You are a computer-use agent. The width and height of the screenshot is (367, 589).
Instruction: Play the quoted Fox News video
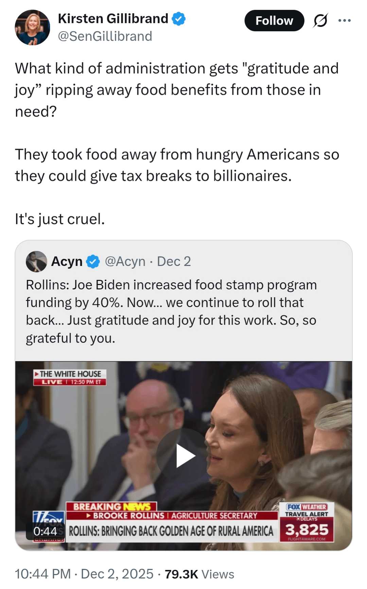pyautogui.click(x=183, y=456)
